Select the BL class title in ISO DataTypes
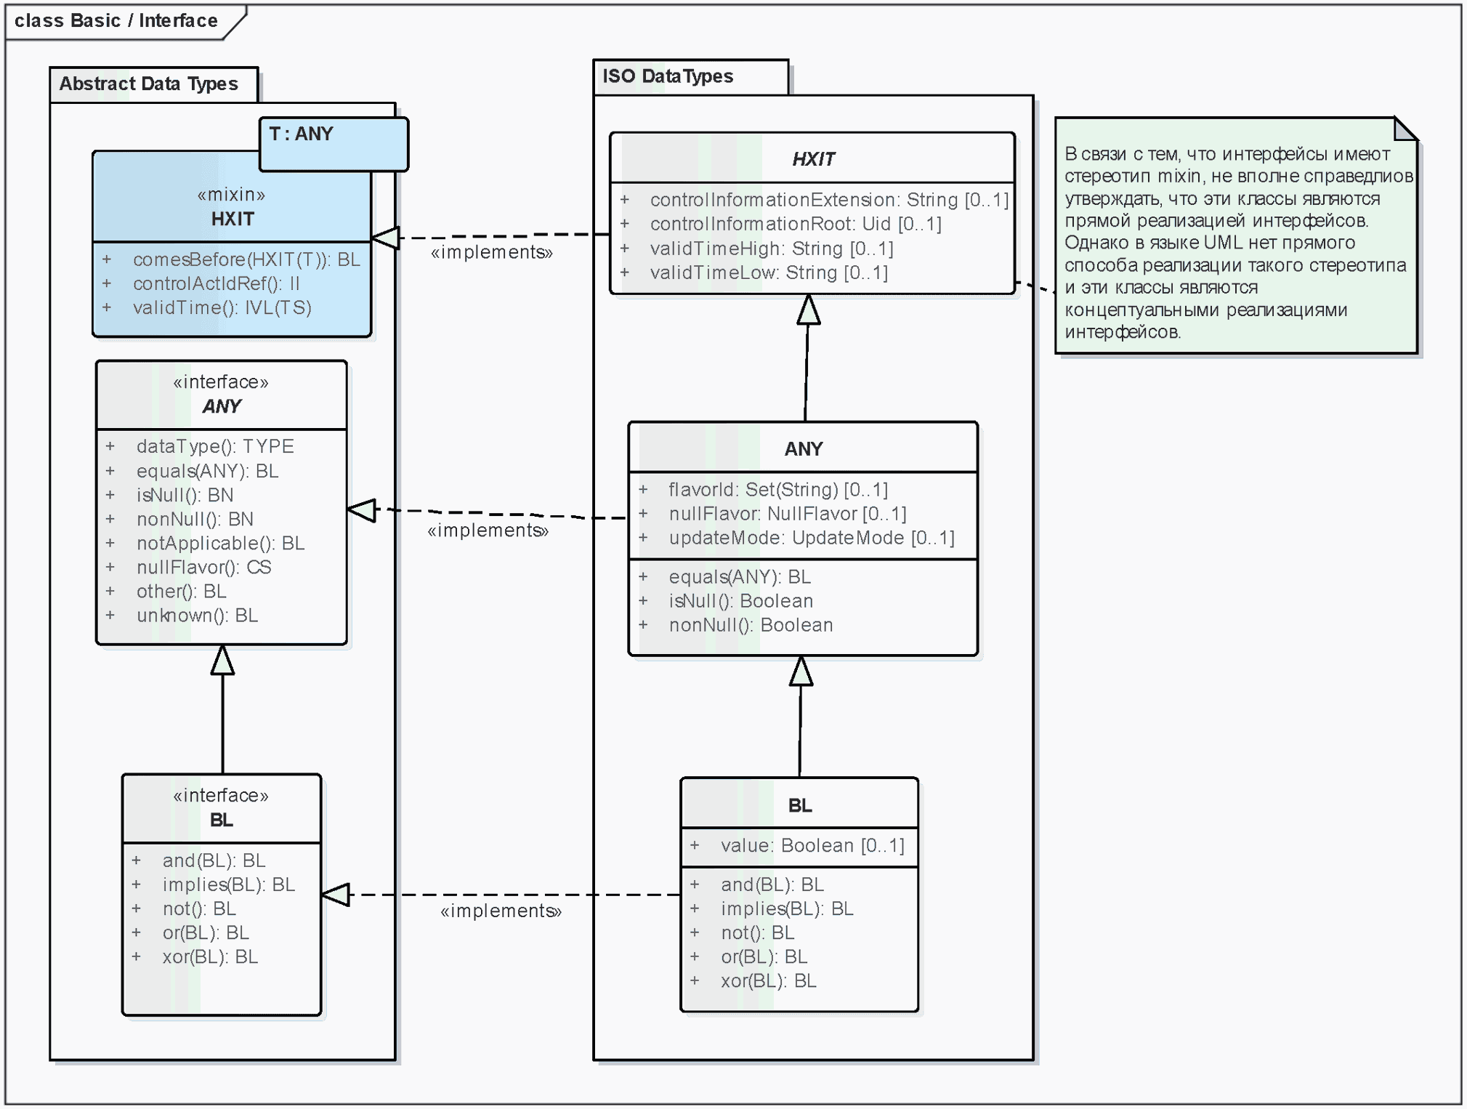The height and width of the screenshot is (1109, 1467). [799, 805]
